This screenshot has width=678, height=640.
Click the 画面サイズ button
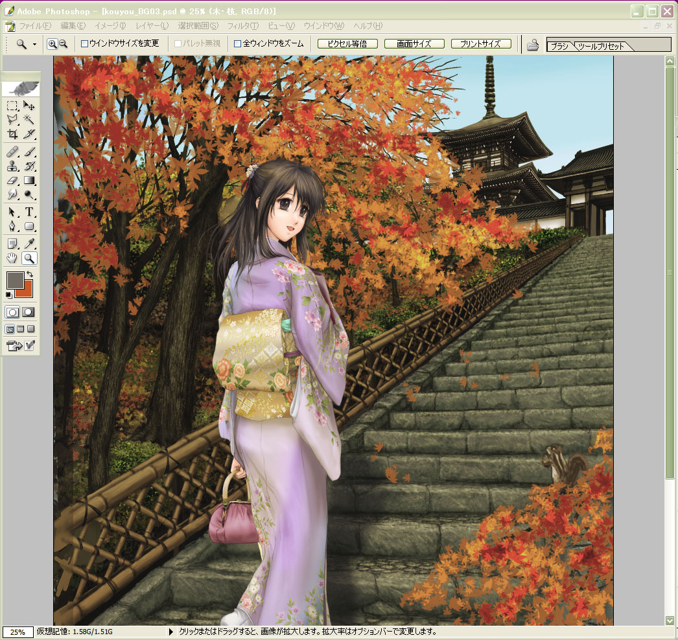click(x=414, y=43)
